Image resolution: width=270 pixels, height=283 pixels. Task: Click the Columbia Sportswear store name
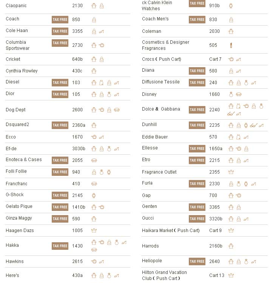[x=17, y=45]
